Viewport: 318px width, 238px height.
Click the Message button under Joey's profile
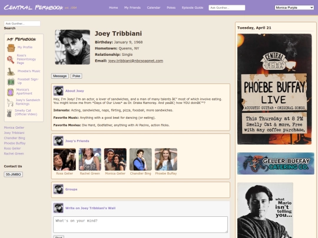(x=60, y=76)
